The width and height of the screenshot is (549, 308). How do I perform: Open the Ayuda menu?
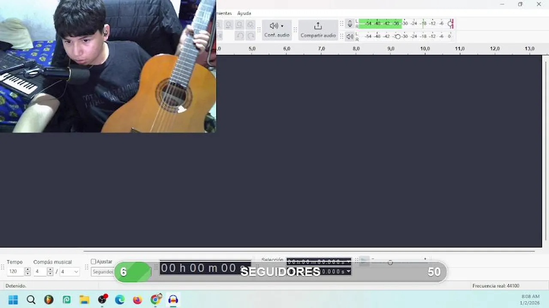coord(244,13)
